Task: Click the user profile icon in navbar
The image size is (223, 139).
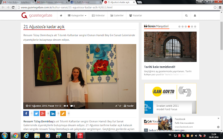Action: click(195, 15)
